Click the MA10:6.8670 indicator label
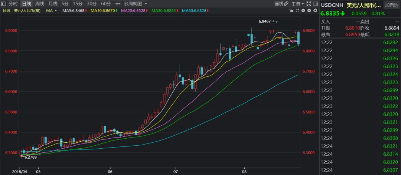This screenshot has width=401, height=175. 104,10
